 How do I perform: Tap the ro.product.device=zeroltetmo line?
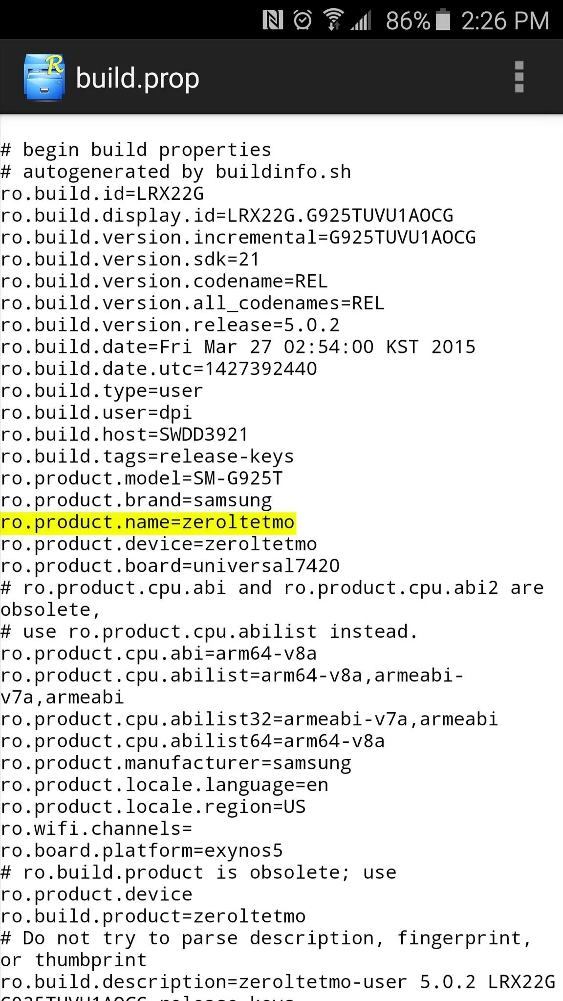click(x=159, y=544)
